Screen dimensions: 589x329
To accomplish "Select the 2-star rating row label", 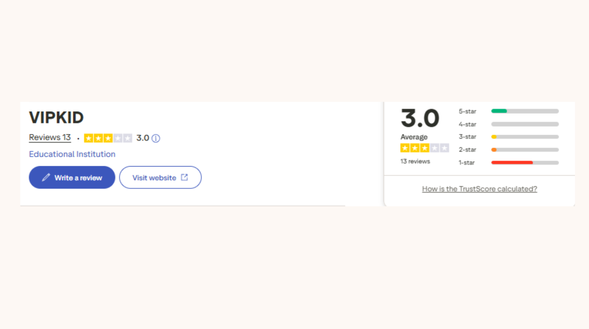I will coord(467,150).
